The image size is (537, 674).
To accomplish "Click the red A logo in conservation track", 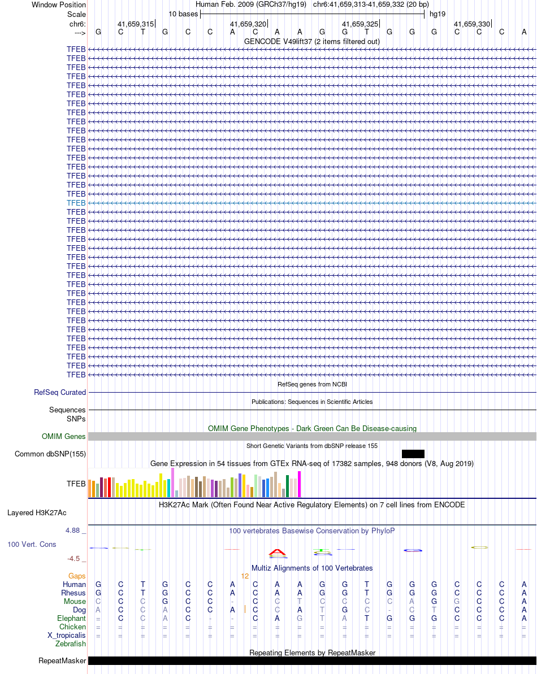I will click(278, 553).
